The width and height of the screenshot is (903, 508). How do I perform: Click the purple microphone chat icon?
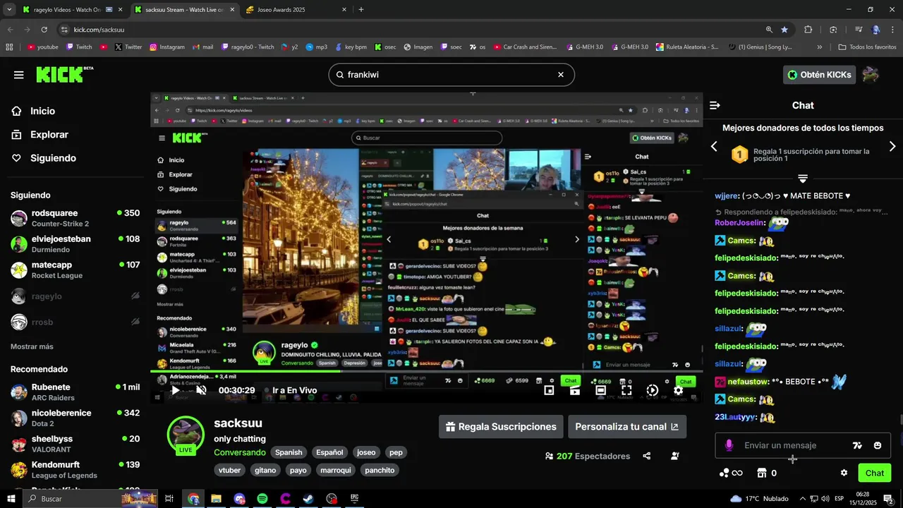pos(729,445)
